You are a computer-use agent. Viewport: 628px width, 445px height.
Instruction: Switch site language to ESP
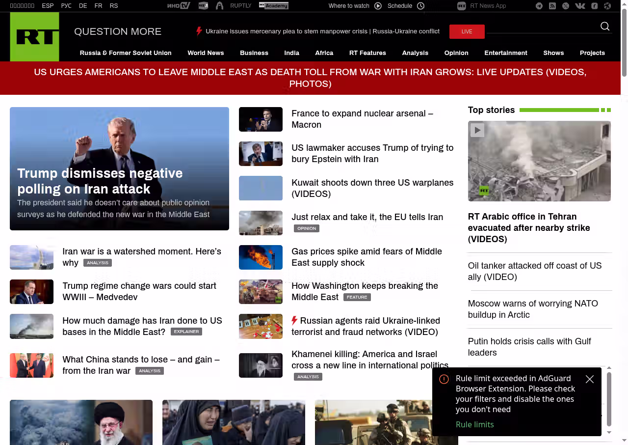48,6
